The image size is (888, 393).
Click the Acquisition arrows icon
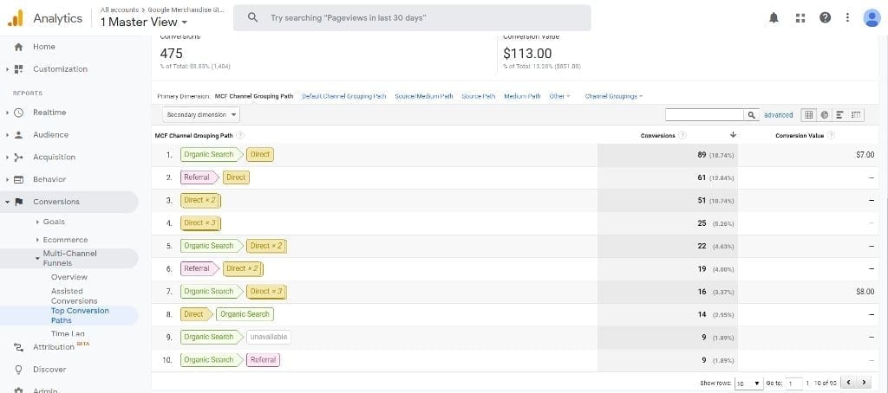19,158
